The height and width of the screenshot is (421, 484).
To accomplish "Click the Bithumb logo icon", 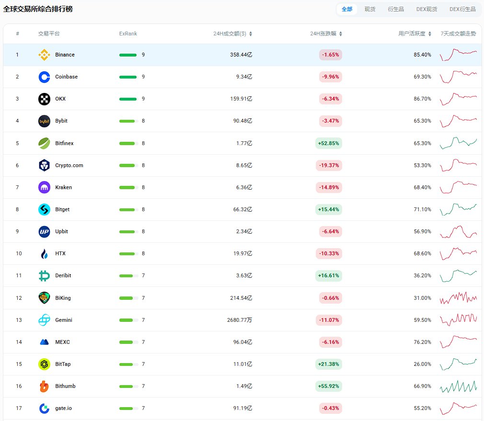I will [44, 386].
